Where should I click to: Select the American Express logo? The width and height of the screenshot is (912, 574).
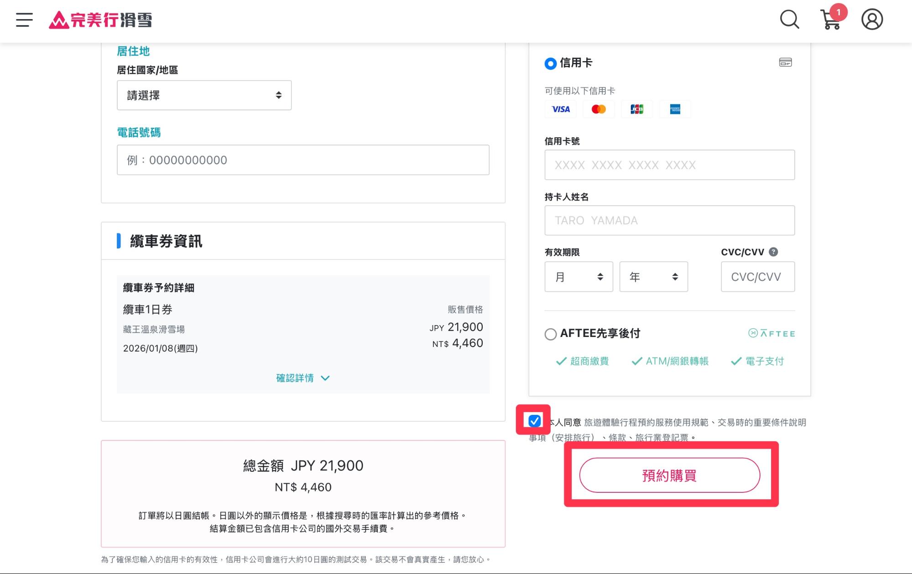point(675,109)
